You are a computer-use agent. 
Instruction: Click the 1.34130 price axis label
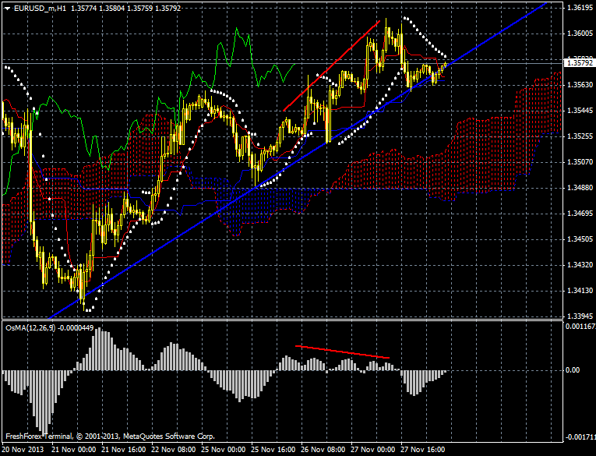(578, 291)
